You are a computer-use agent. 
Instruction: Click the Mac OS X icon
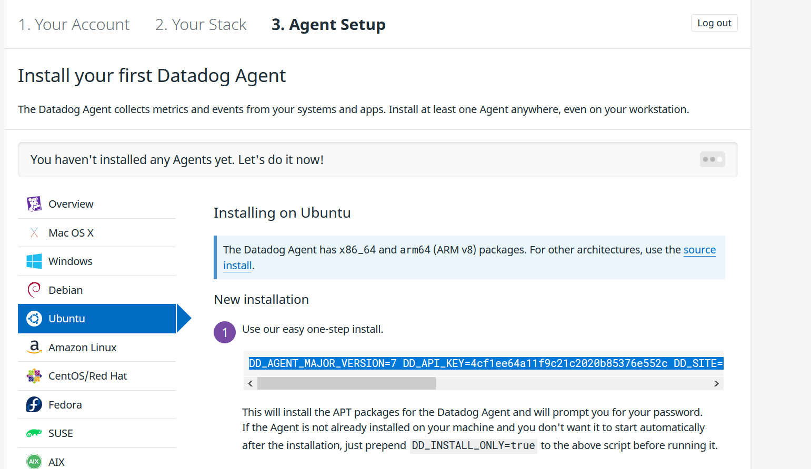34,233
